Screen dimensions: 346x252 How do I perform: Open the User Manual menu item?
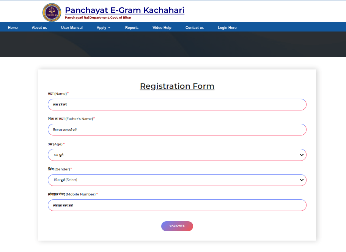click(72, 28)
